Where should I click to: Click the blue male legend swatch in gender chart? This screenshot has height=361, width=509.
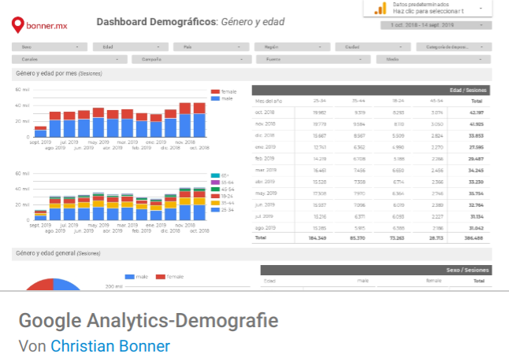215,98
